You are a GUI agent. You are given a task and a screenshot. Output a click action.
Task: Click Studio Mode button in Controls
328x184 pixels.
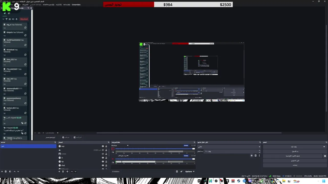295,160
